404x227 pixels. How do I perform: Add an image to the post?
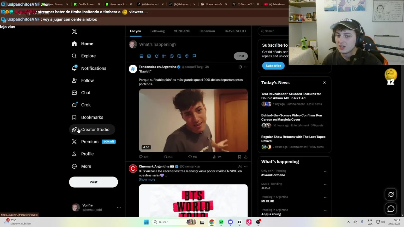[x=141, y=56]
